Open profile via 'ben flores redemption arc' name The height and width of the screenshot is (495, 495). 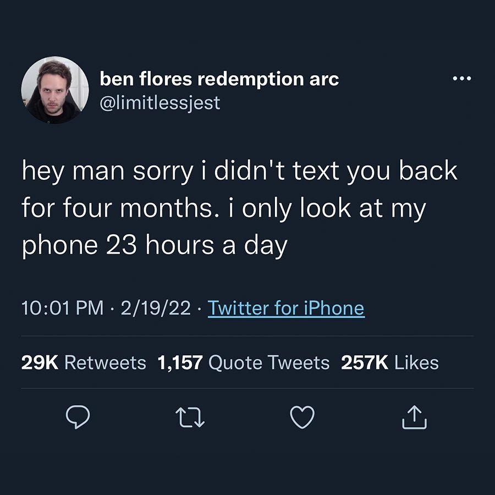pyautogui.click(x=219, y=79)
